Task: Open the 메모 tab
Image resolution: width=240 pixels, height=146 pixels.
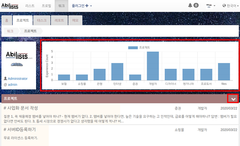Action: coord(75,20)
